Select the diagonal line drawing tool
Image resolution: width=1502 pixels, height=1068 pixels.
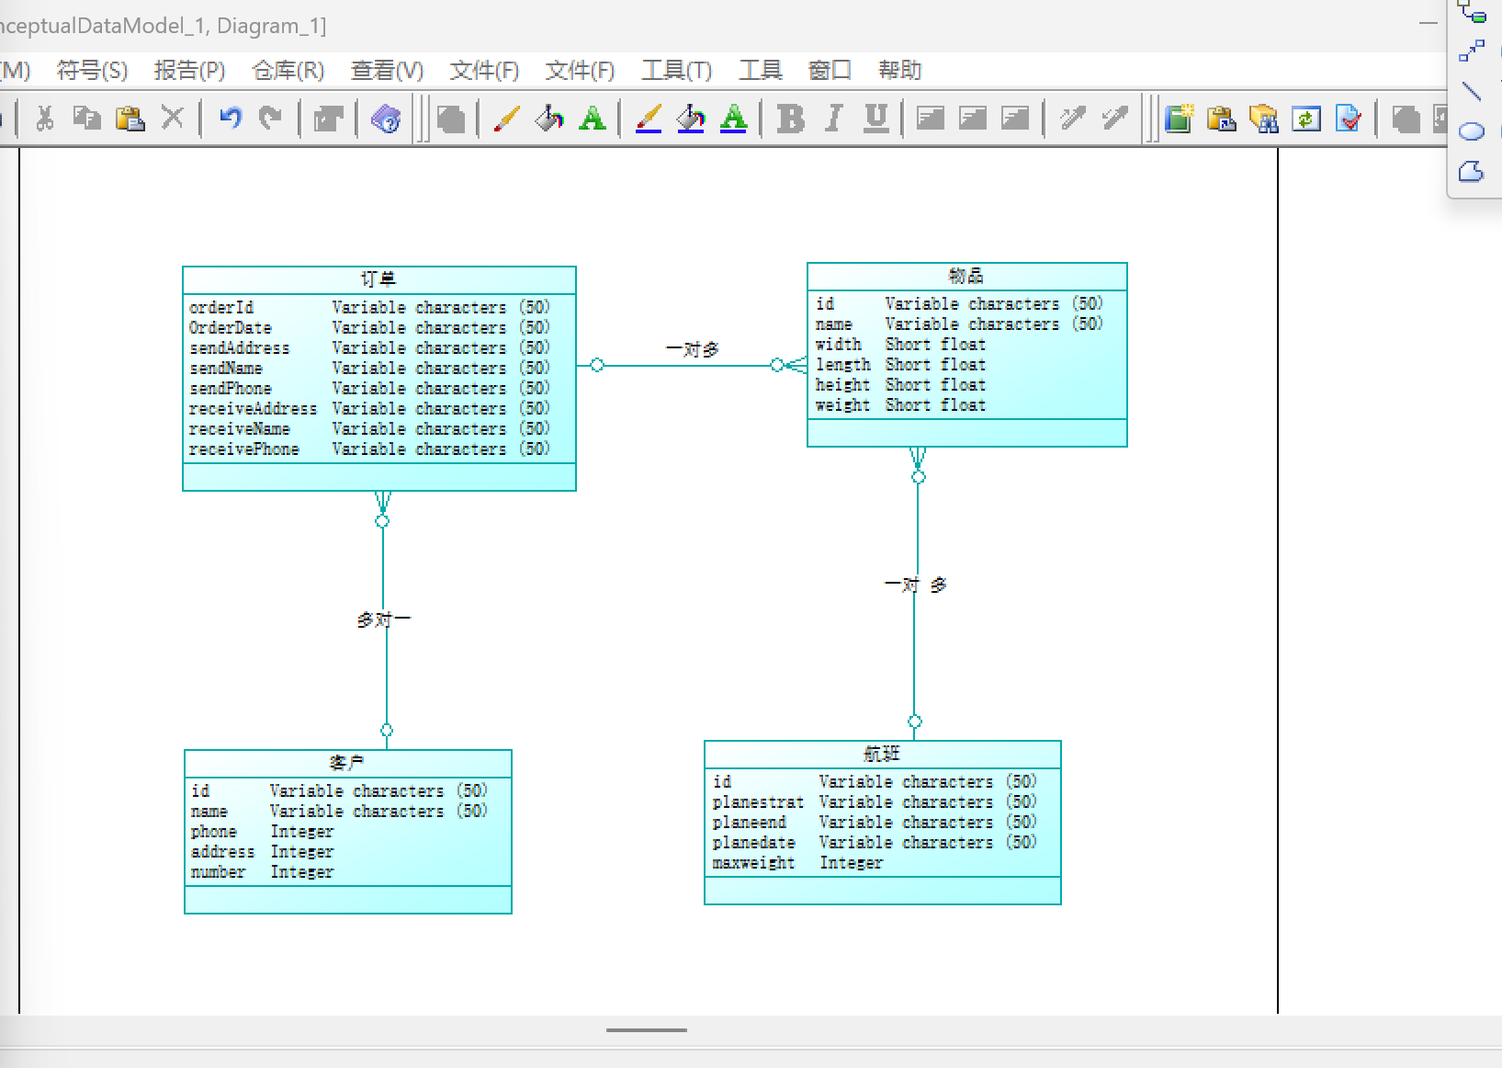[x=1472, y=91]
